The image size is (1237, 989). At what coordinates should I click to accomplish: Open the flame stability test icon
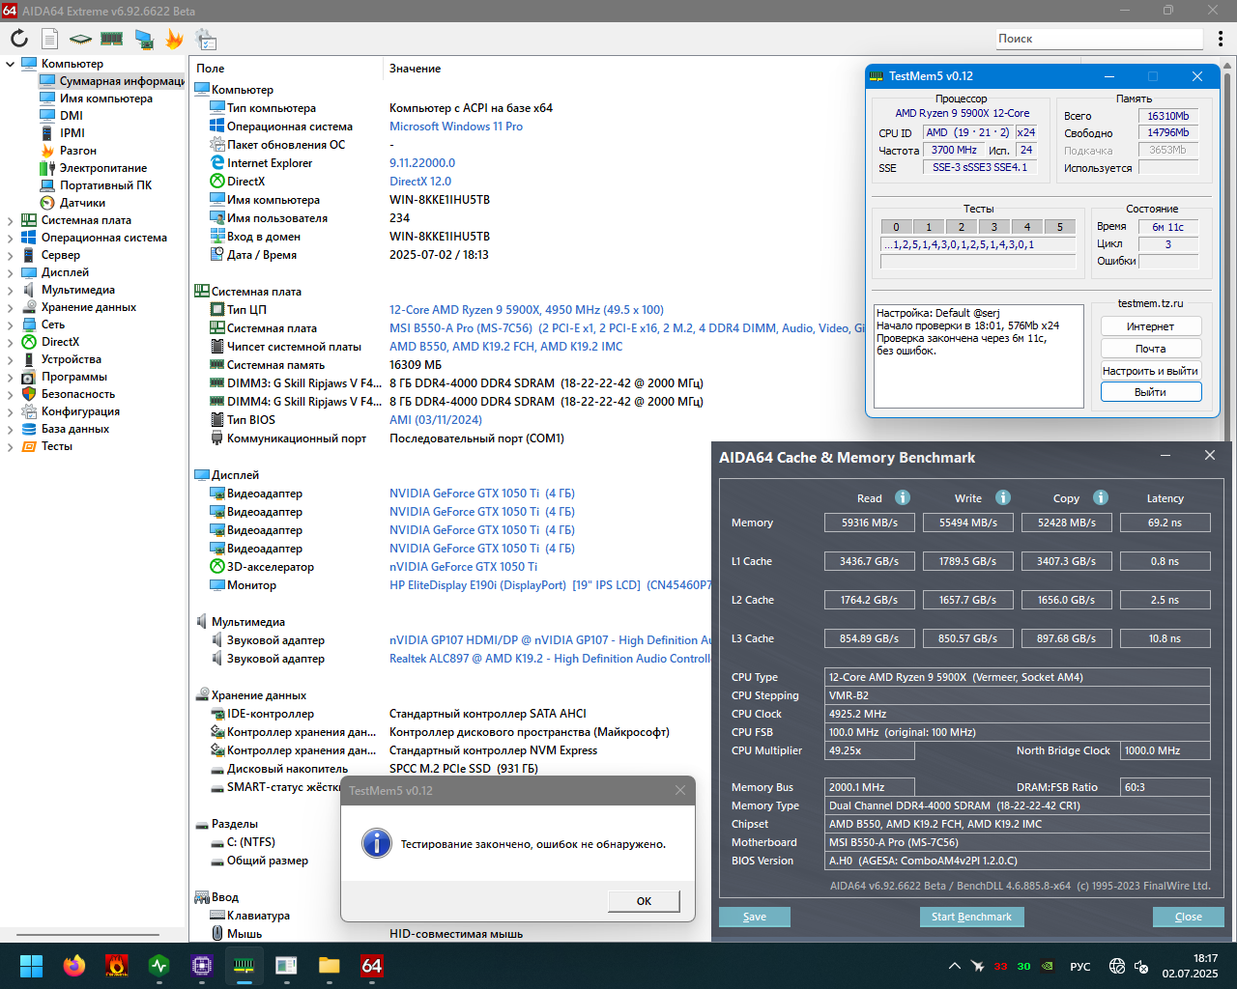pos(174,39)
